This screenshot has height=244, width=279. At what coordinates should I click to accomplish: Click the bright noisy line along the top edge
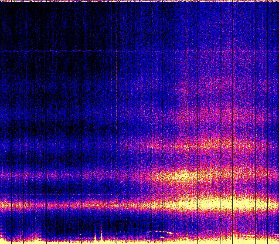point(139,1)
